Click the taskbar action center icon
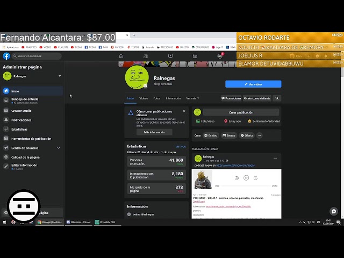This screenshot has height=258, width=344. coord(338,222)
